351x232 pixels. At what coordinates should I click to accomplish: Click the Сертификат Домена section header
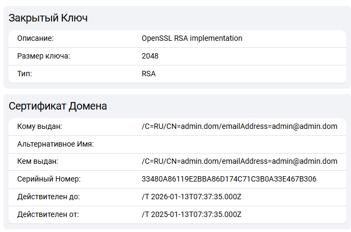[58, 106]
